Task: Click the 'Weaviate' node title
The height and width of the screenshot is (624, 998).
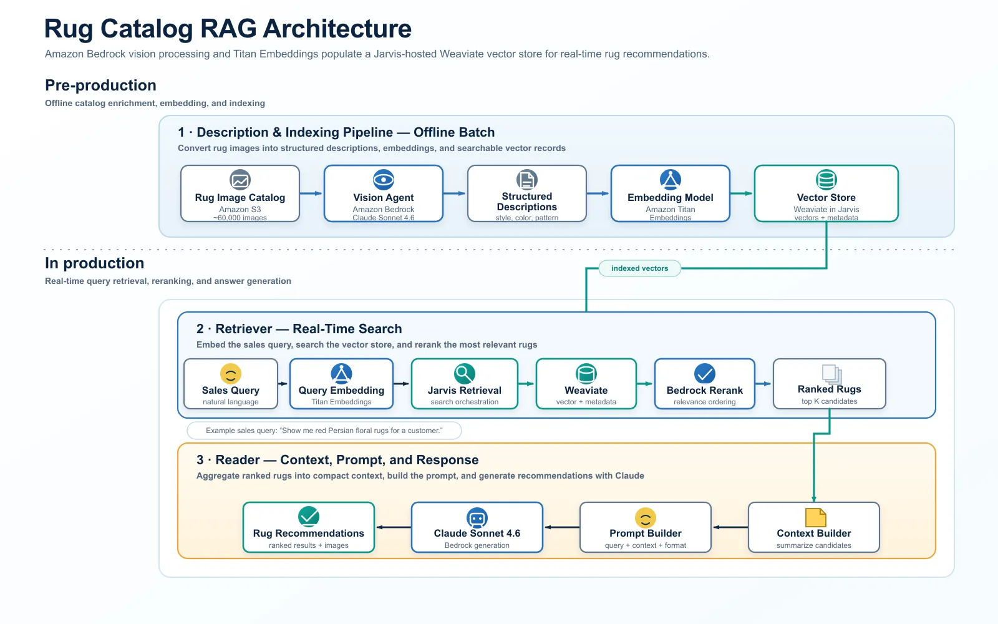Action: (x=586, y=391)
